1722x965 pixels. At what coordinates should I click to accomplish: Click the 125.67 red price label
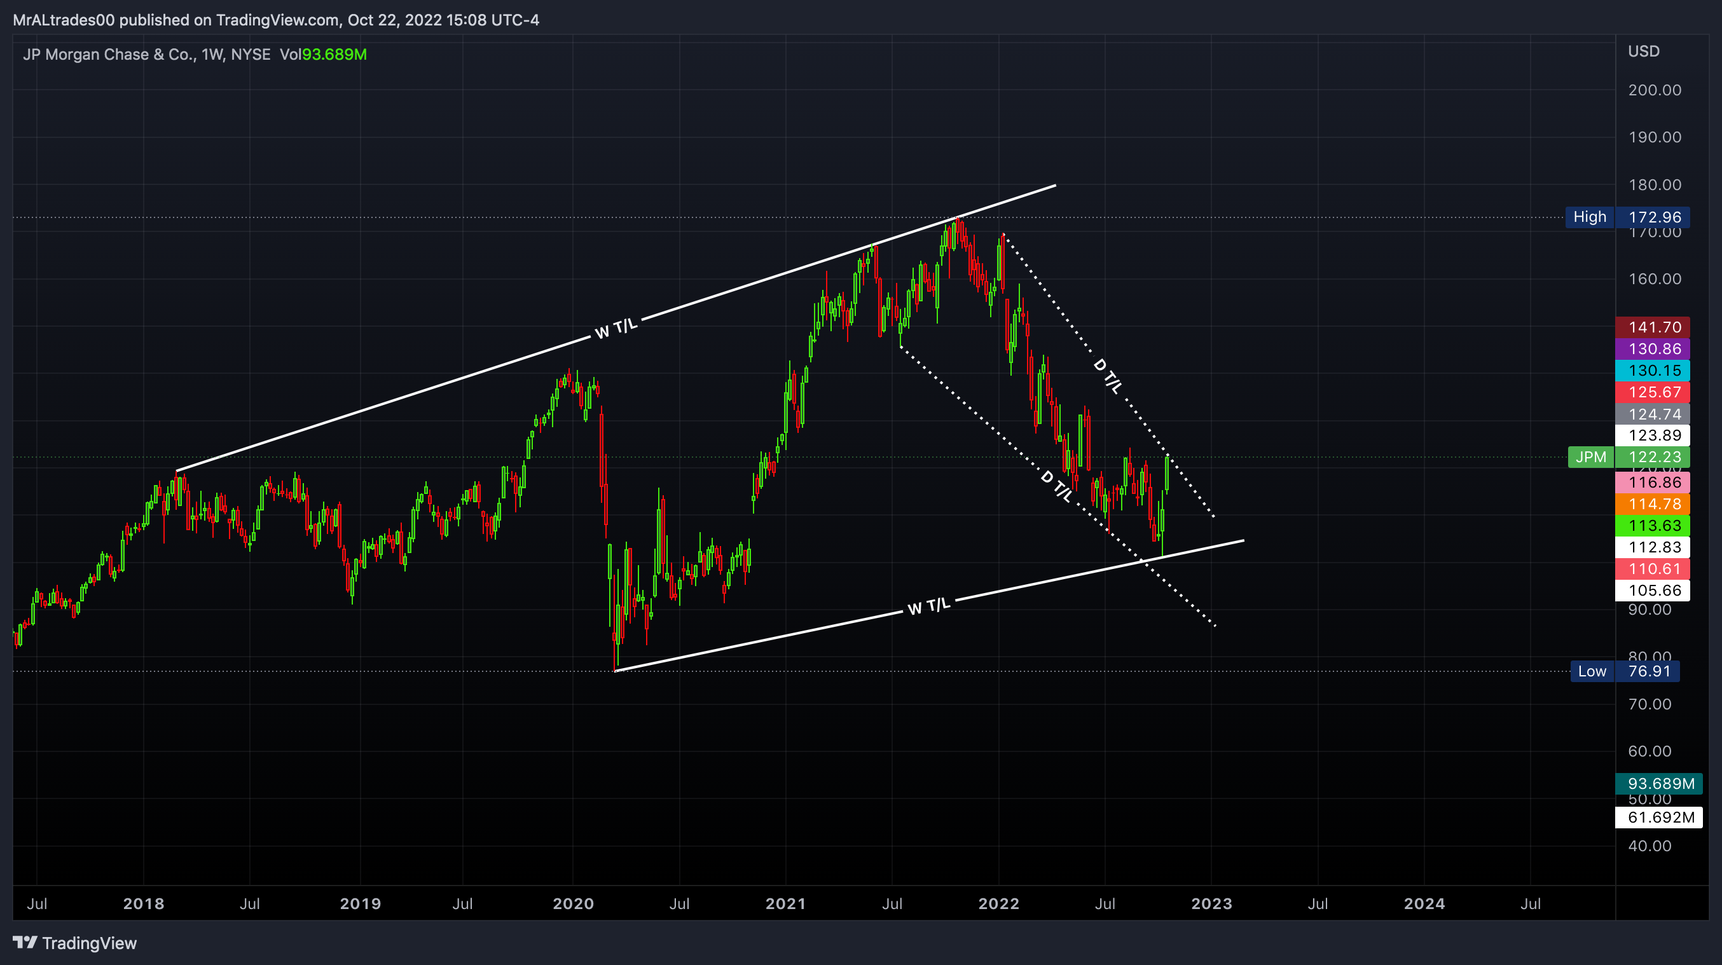click(x=1653, y=392)
